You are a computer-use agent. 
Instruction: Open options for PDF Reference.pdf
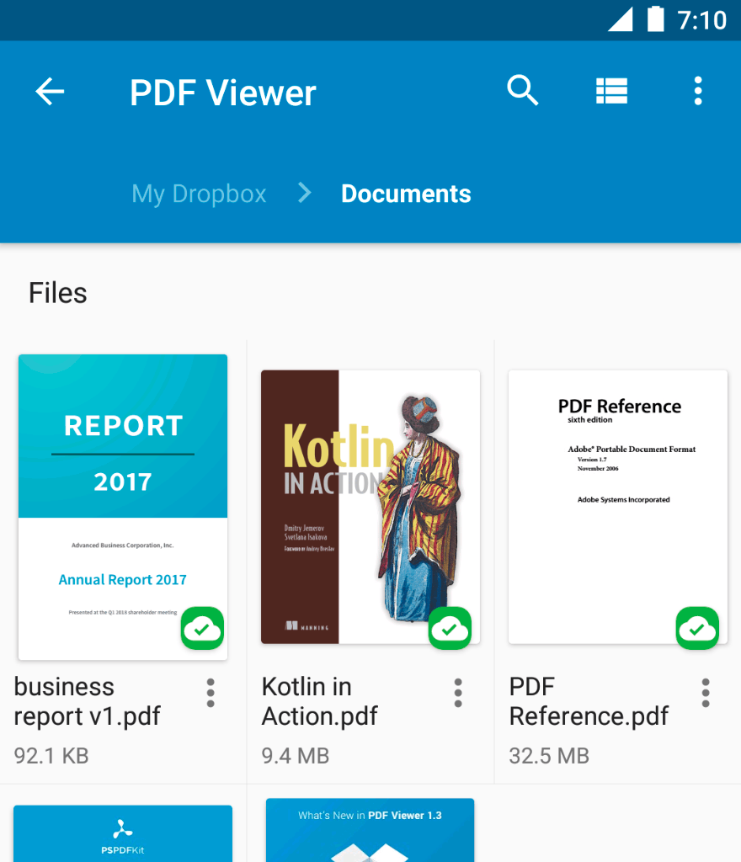point(706,693)
